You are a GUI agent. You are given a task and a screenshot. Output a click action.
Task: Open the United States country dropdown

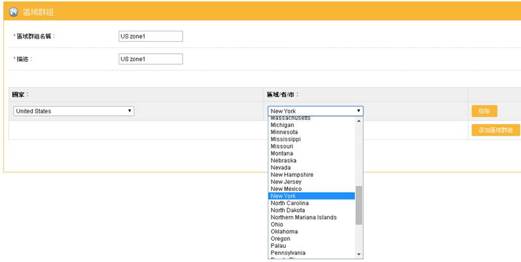tap(74, 111)
